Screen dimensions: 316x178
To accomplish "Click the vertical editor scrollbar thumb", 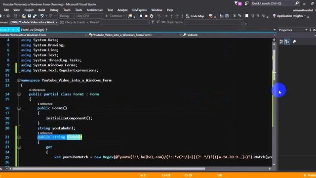I will tap(274, 65).
